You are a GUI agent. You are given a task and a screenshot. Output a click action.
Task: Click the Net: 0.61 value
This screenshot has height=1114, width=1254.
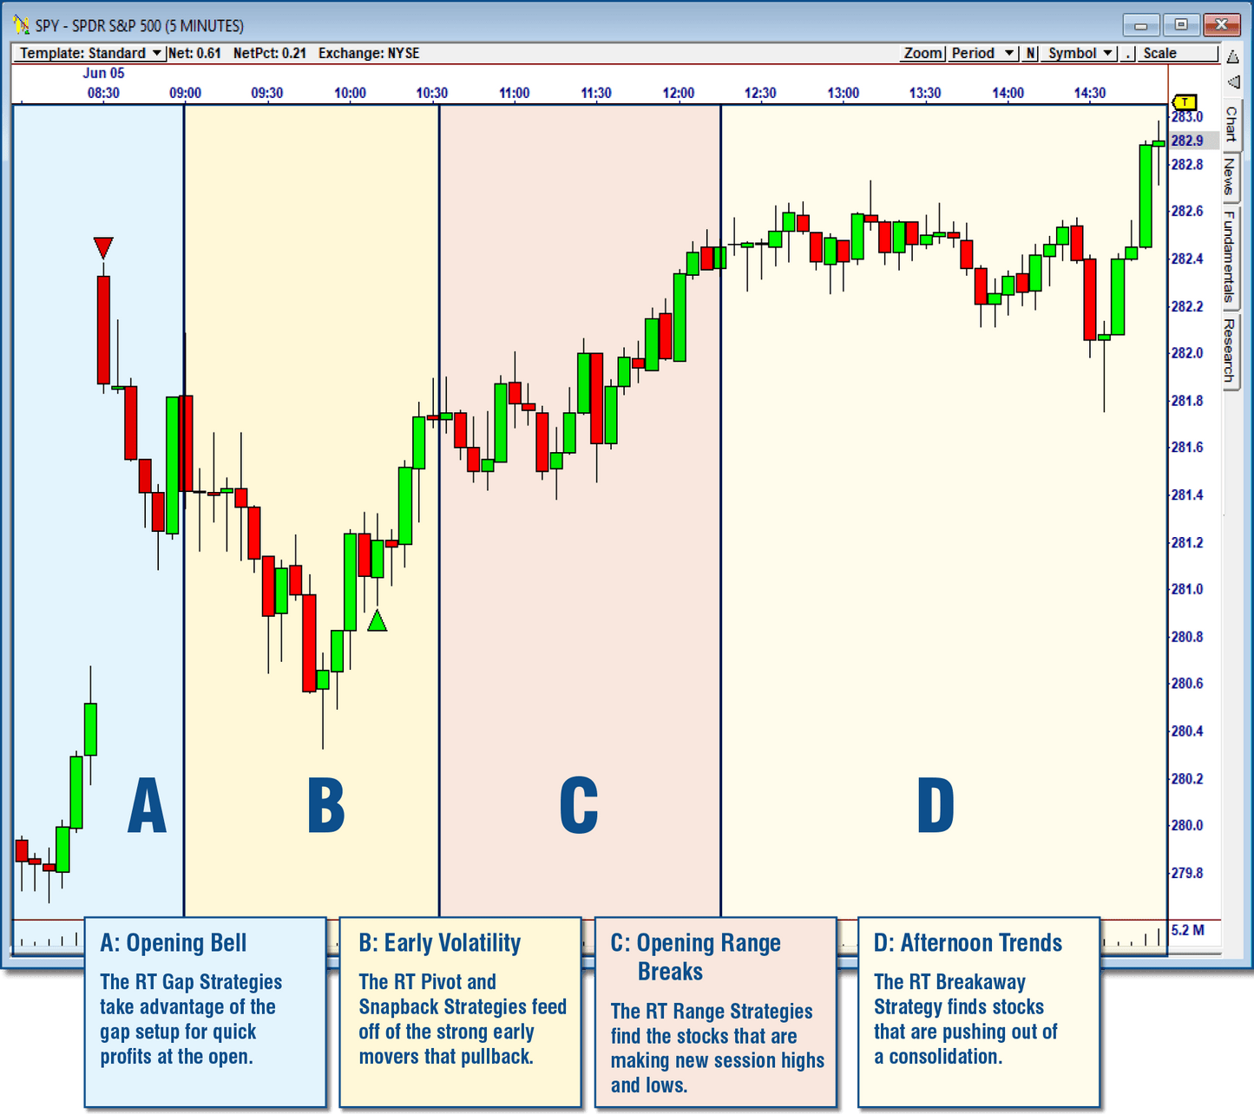coord(194,53)
